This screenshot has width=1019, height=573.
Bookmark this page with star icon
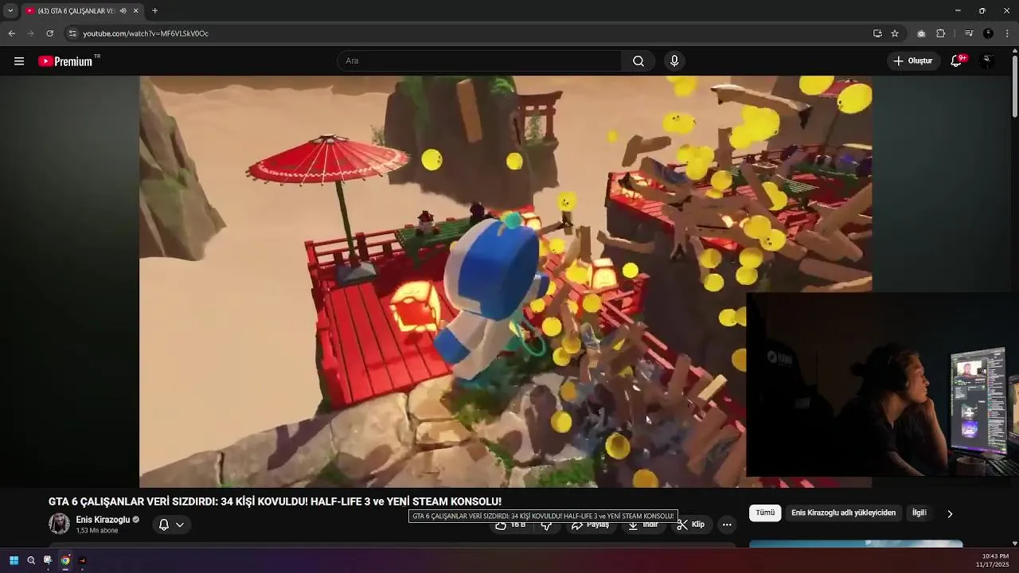tap(895, 33)
